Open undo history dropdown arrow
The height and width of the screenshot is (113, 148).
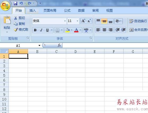tap(25, 3)
